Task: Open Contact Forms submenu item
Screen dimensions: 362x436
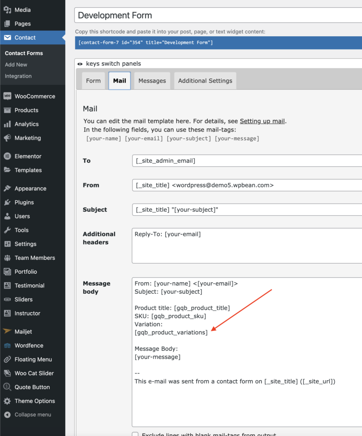Action: point(24,53)
